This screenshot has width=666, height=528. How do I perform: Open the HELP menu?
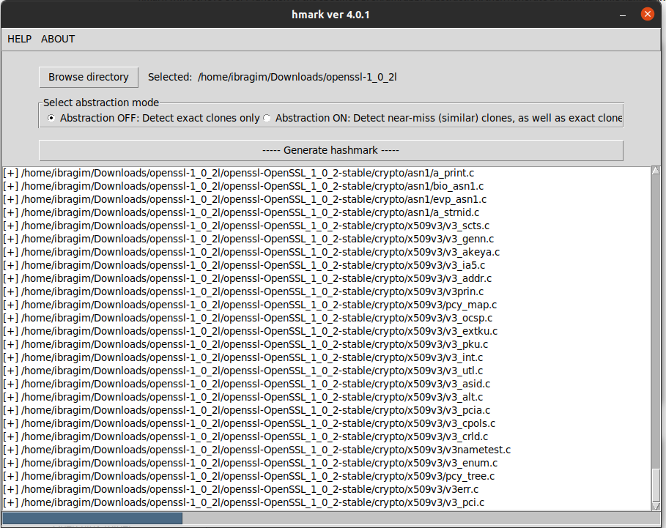coord(19,39)
